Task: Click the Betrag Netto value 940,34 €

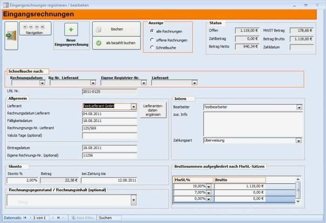Action: [x=247, y=47]
